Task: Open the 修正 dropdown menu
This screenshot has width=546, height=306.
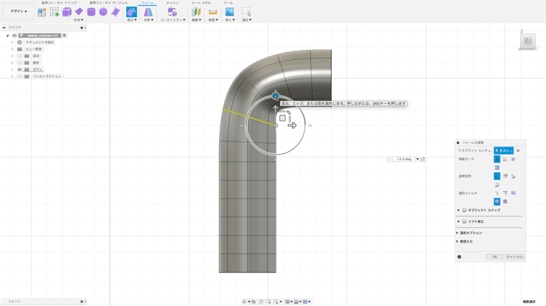Action: point(132,20)
